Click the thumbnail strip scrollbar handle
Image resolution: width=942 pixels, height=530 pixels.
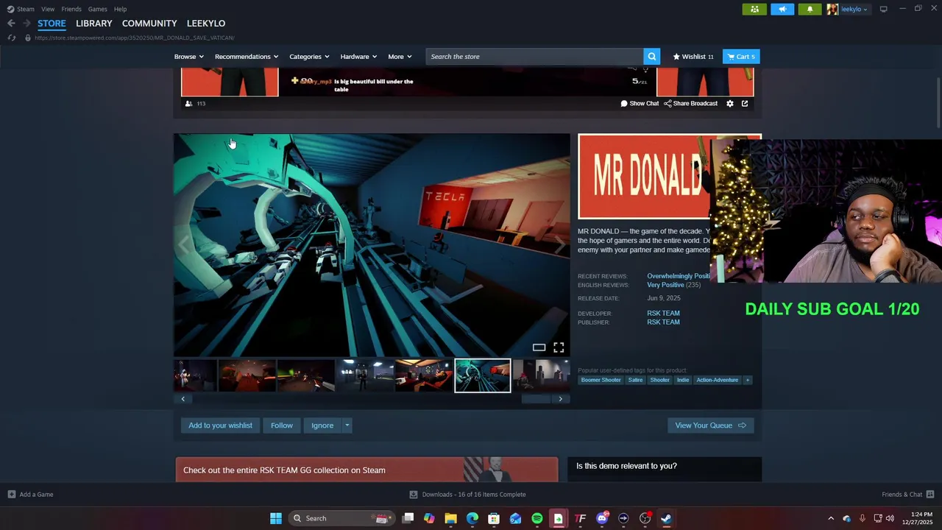tap(536, 399)
